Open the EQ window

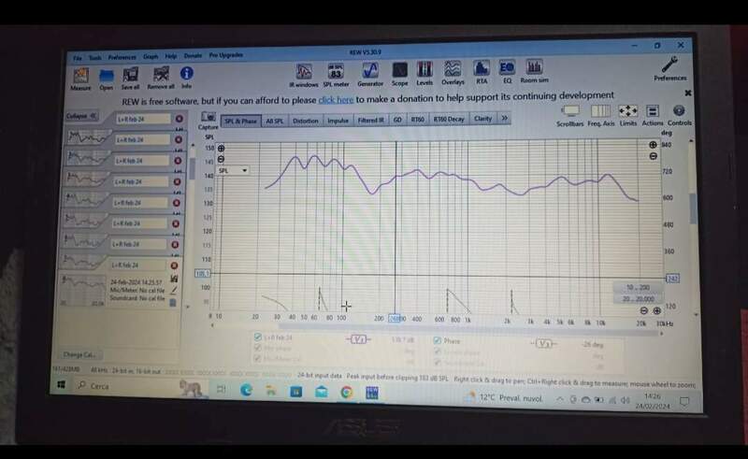point(507,70)
